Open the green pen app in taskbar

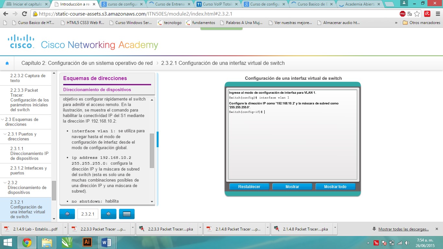[67, 242]
